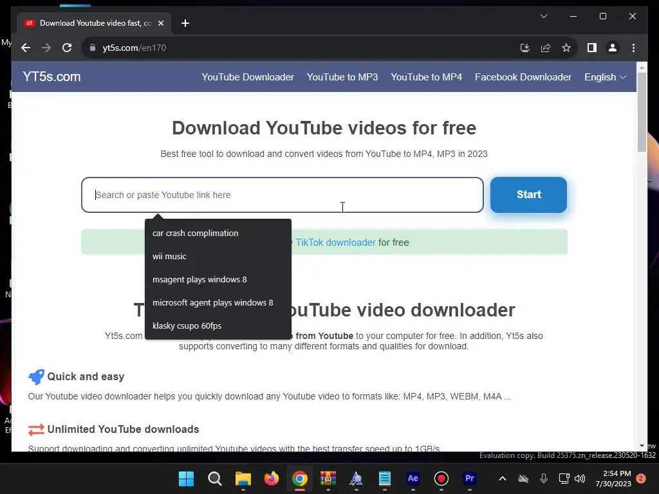Show hidden system tray icons
The image size is (659, 494).
[502, 479]
